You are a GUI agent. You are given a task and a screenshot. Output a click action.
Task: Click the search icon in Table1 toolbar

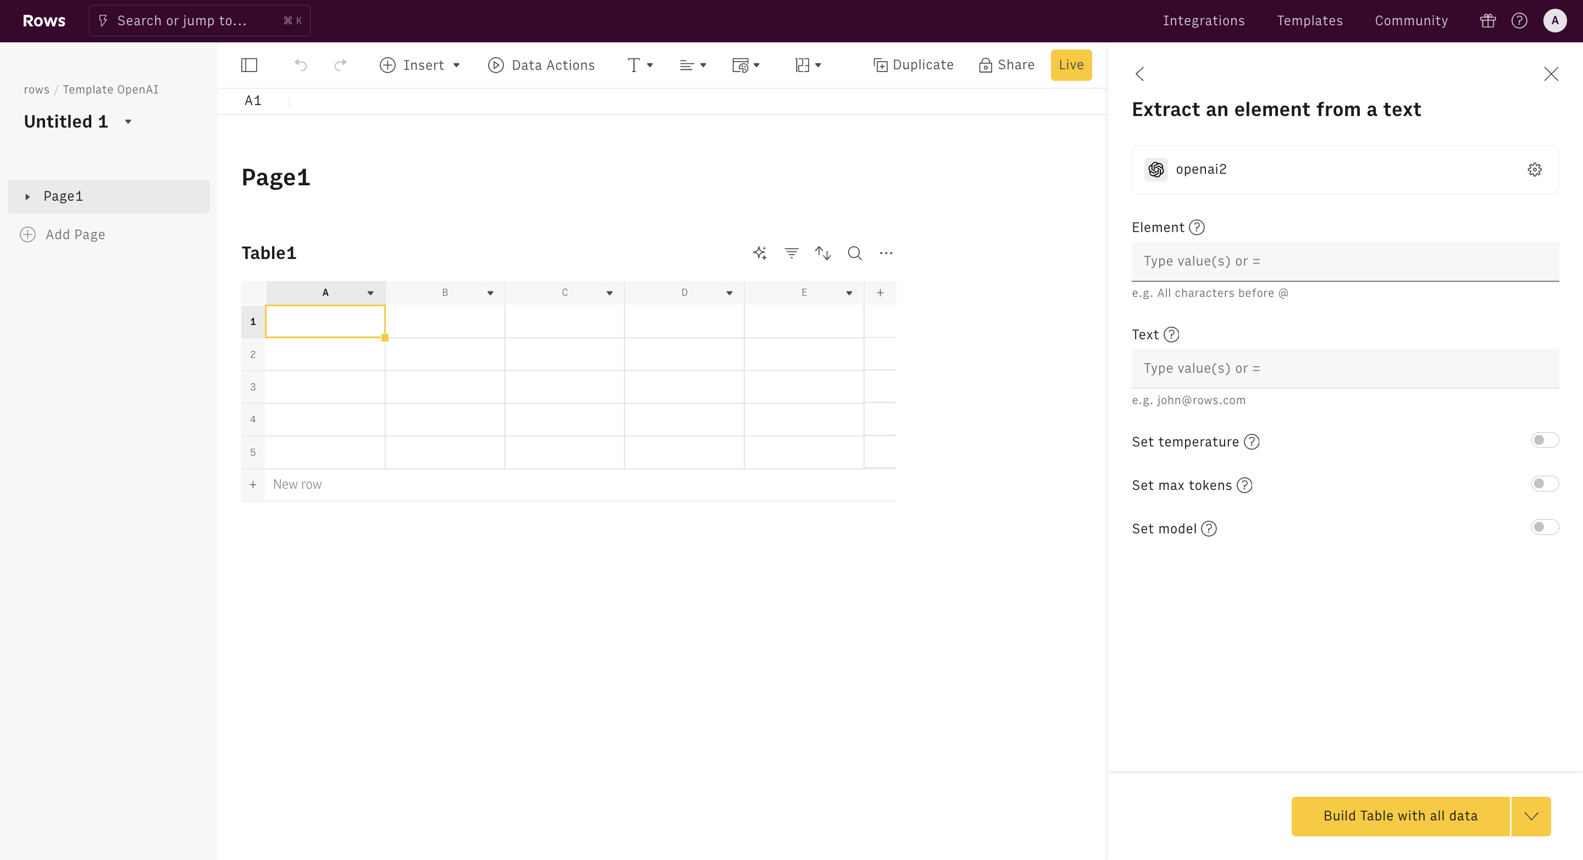pos(855,253)
